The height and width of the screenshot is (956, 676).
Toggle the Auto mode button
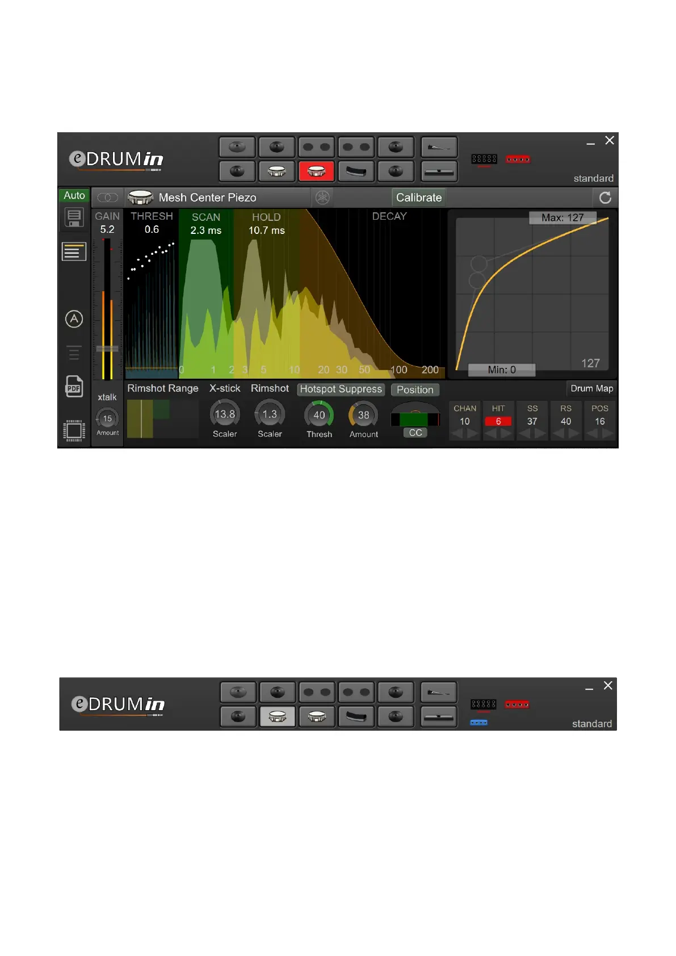coord(74,195)
